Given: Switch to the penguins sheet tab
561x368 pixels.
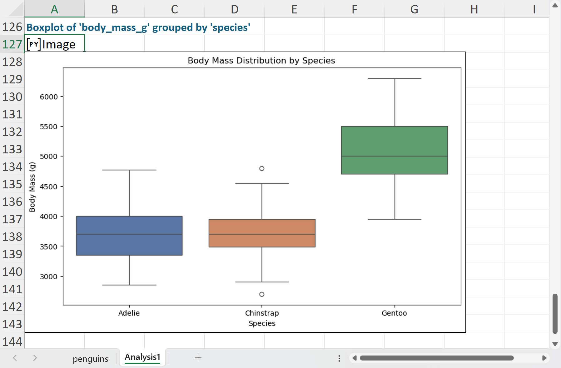Looking at the screenshot, I should pyautogui.click(x=90, y=359).
